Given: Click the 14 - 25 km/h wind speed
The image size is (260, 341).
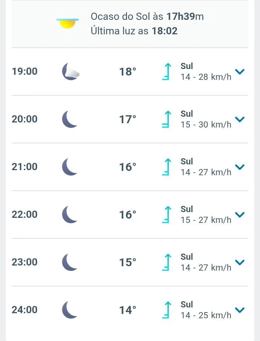Looking at the screenshot, I should pos(206,315).
